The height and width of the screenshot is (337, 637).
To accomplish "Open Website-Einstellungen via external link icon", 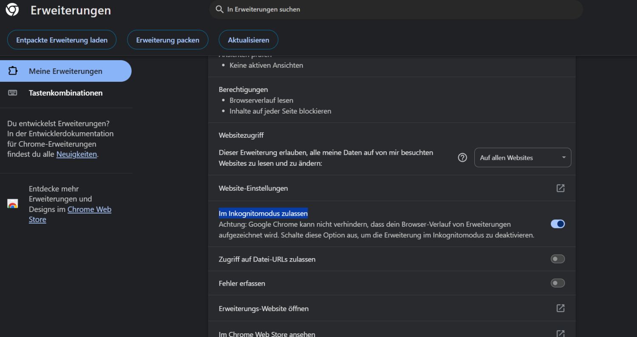I will 561,188.
